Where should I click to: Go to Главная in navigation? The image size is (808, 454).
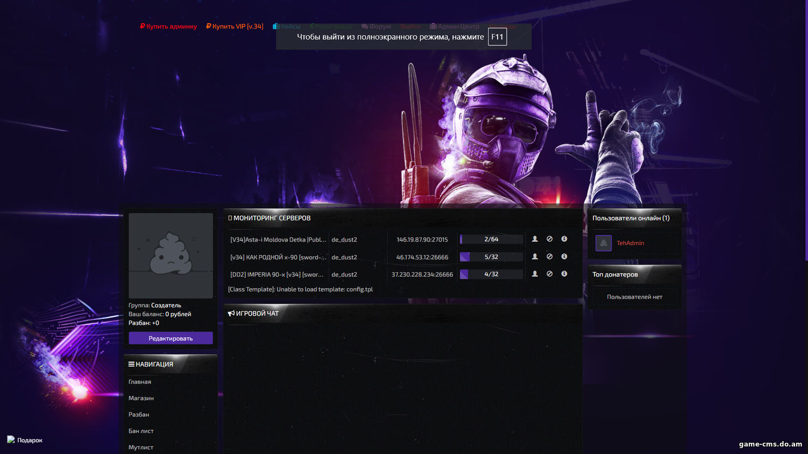click(140, 382)
